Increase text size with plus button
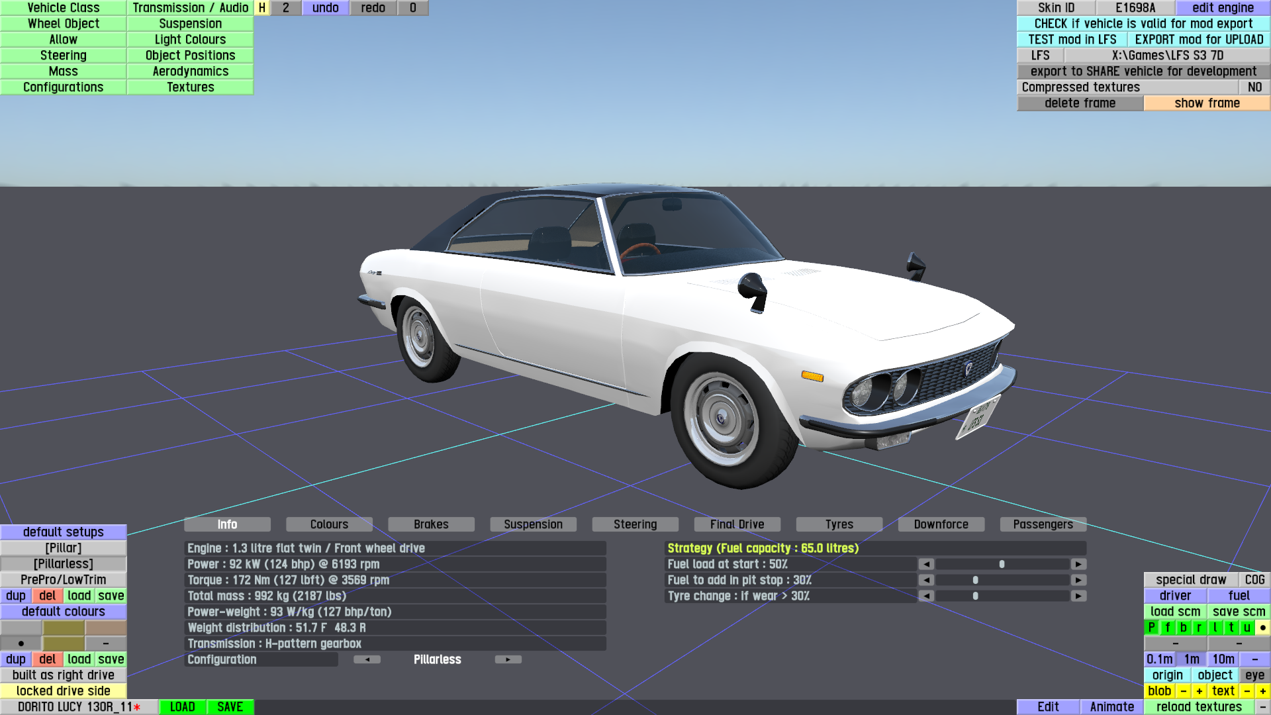 1262,691
